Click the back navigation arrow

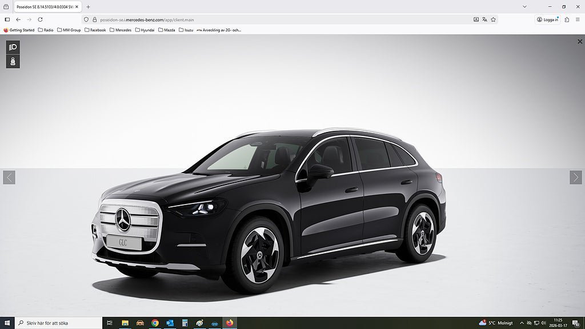[18, 19]
